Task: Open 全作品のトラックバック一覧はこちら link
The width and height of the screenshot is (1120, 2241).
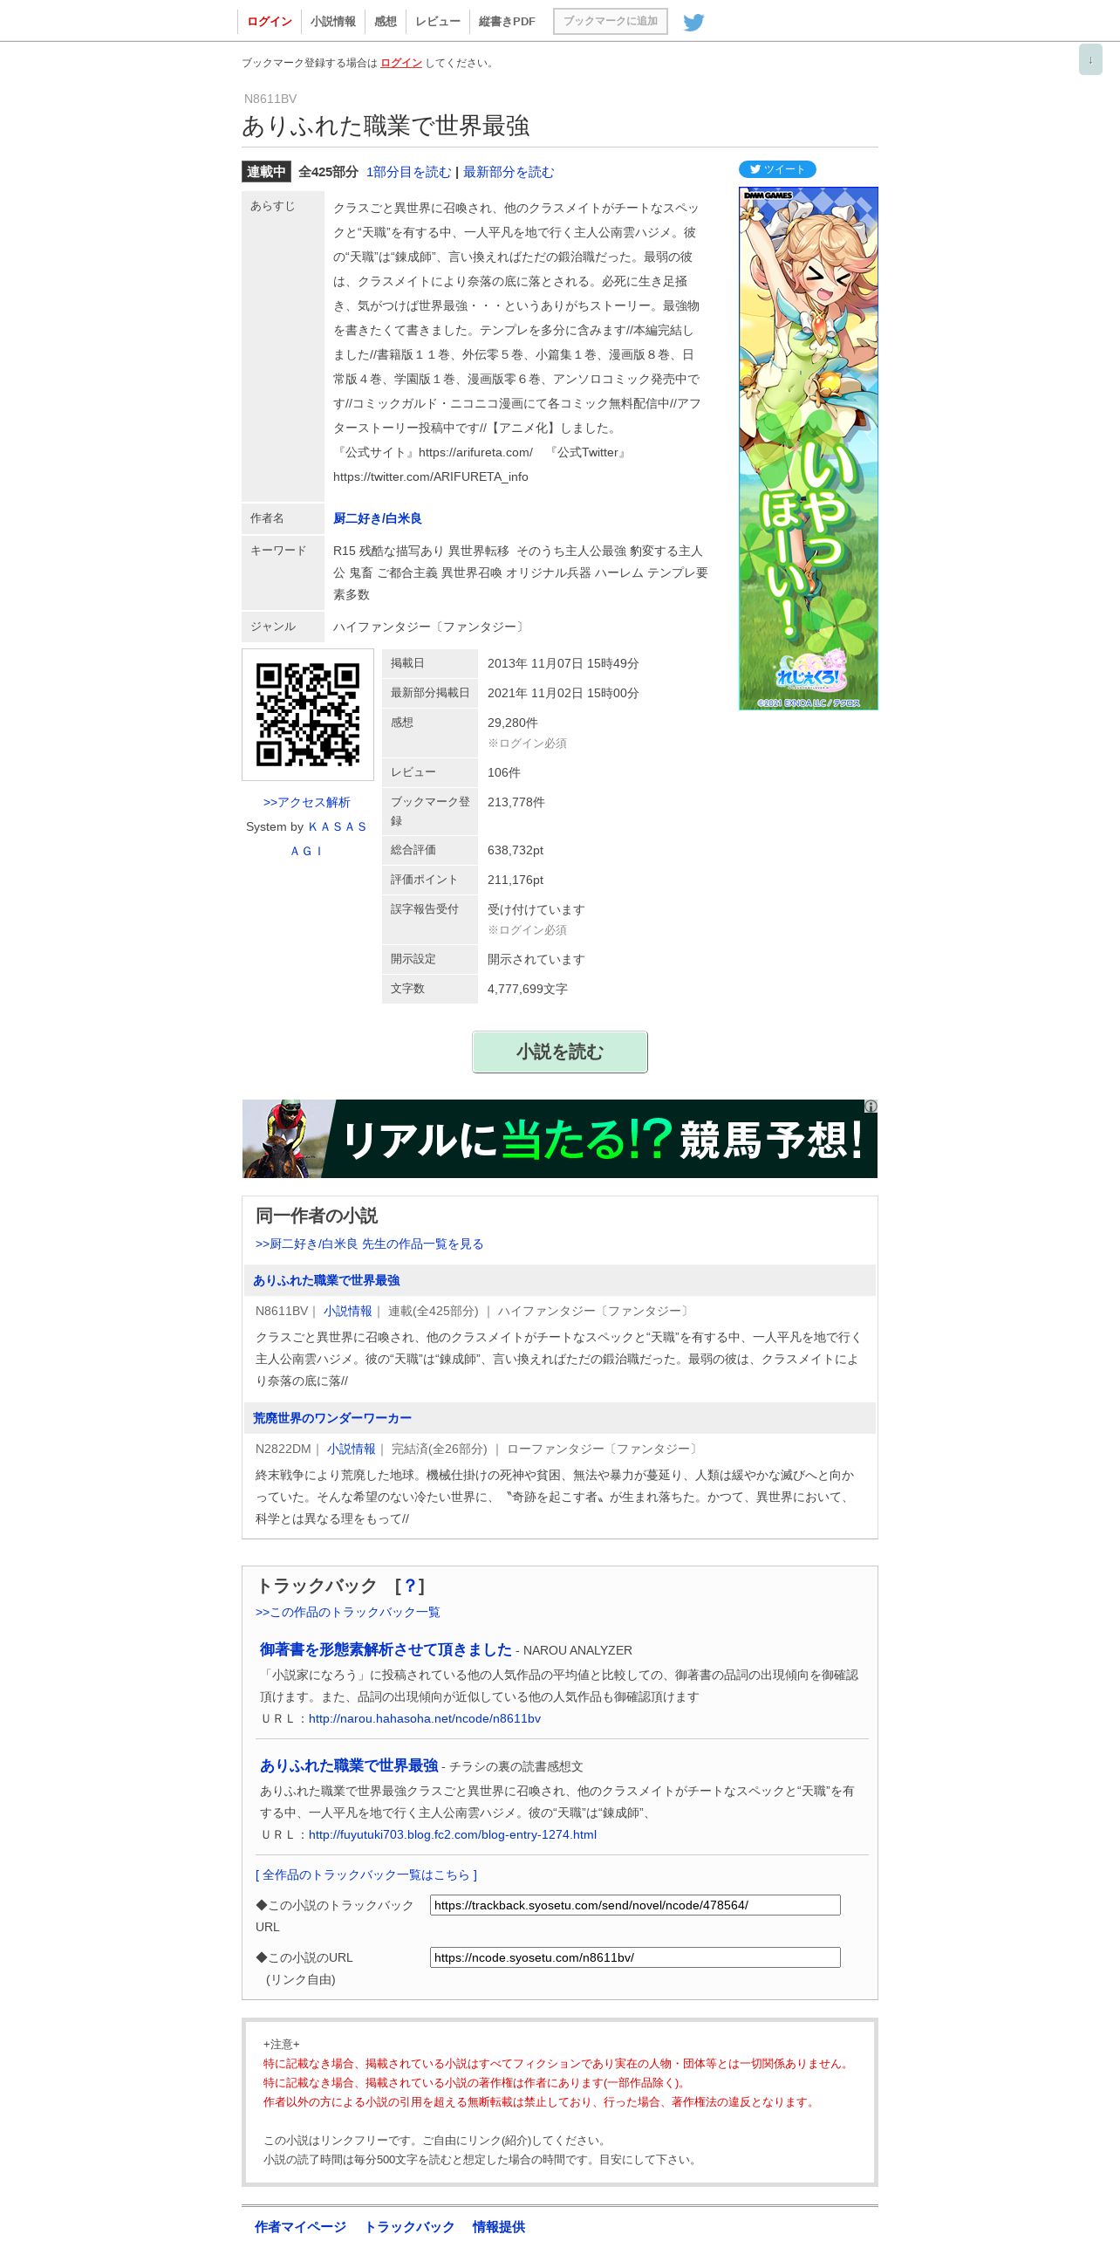Action: [366, 1874]
